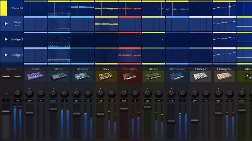Click the Chiangmai pan knob
This screenshot has height=141, width=252.
click(219, 94)
